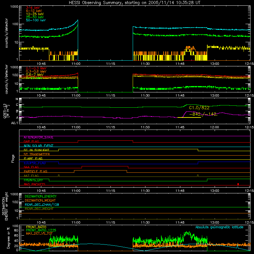Click the vertical Flags axis label
The width and height of the screenshot is (254, 254).
(x=13, y=158)
